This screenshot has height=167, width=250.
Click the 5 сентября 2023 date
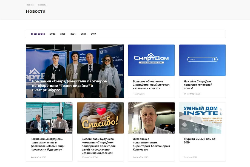point(140,157)
